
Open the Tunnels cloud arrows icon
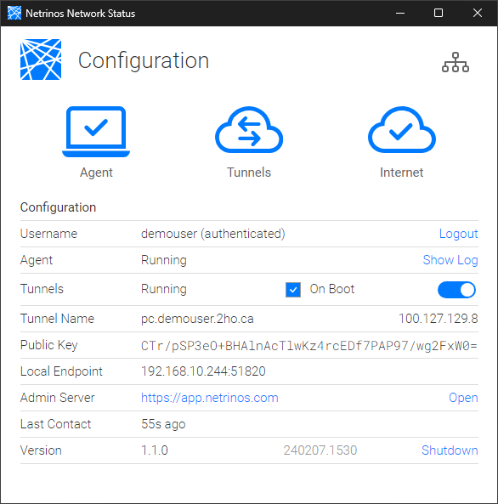[249, 129]
